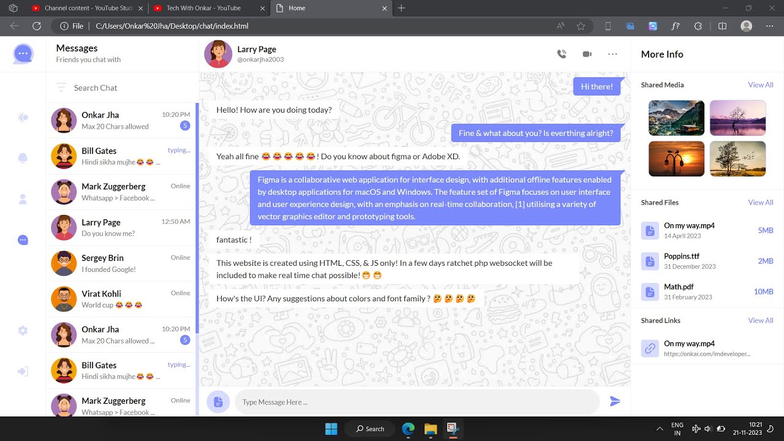Select the chat bubble sidebar icon
The image size is (784, 441).
pos(23,240)
